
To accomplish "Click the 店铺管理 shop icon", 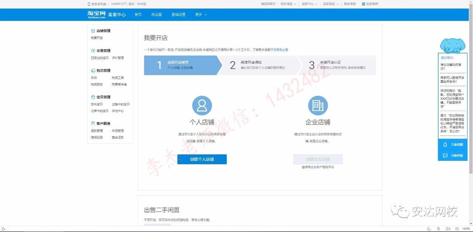I will coord(93,31).
